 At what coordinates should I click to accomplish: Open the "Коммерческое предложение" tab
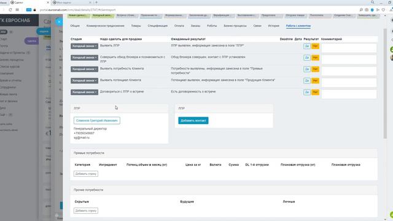click(105, 26)
